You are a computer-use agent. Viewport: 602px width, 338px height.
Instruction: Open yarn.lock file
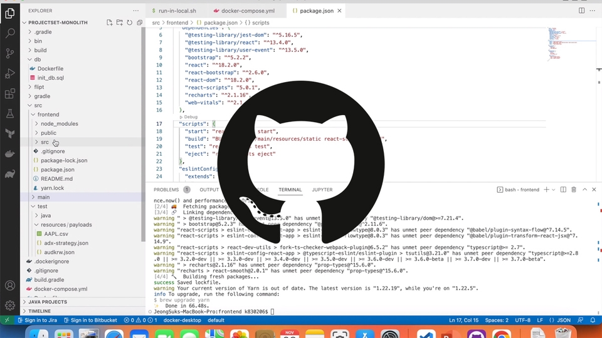click(x=52, y=188)
